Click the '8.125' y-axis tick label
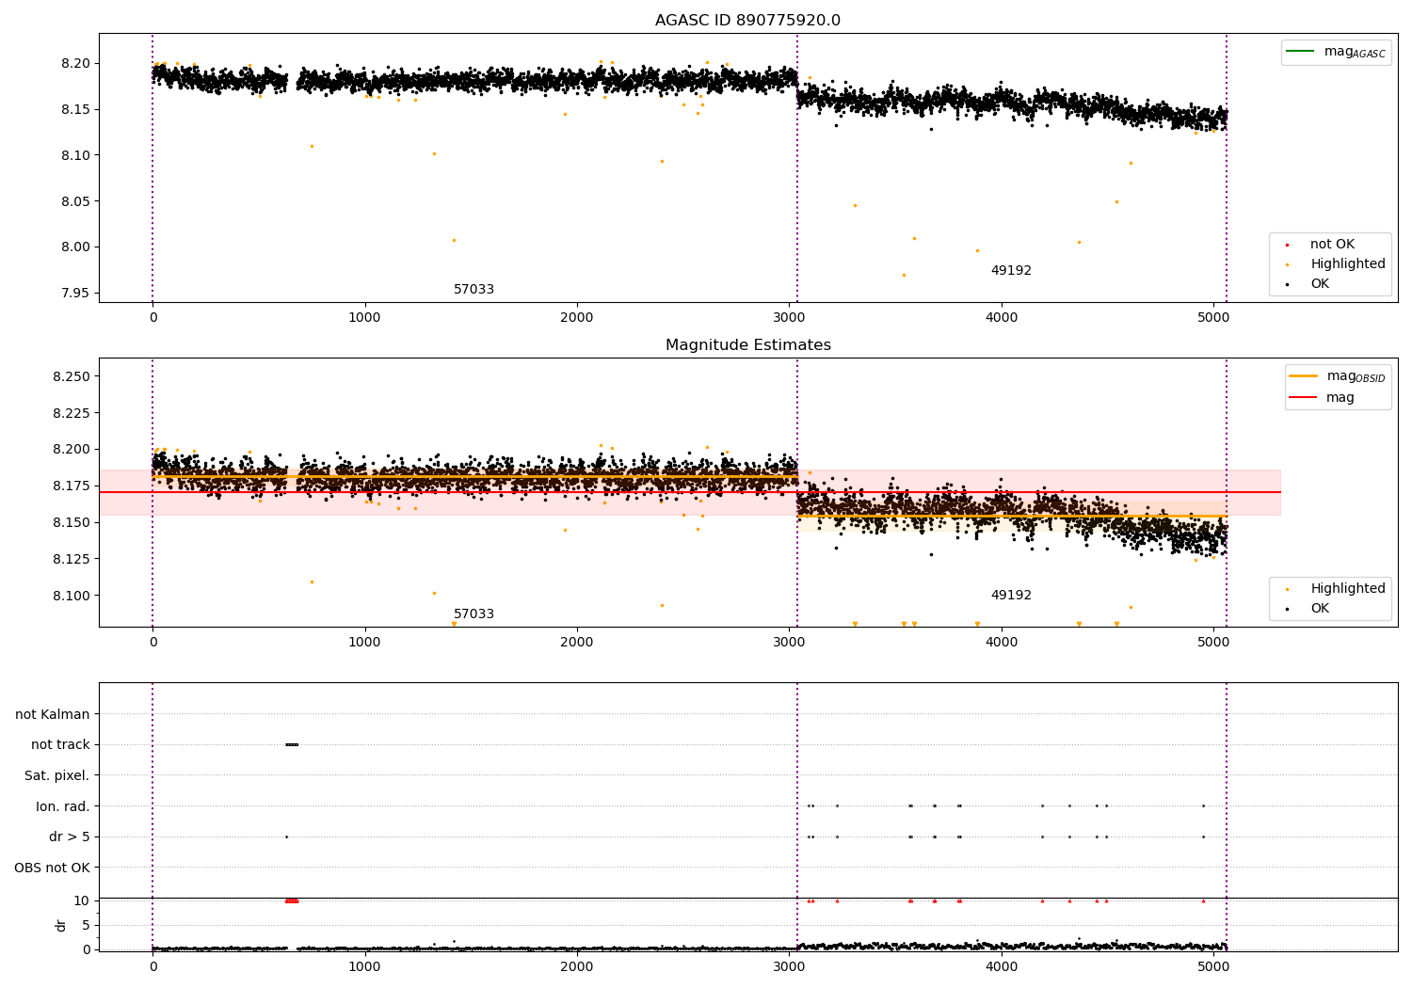This screenshot has width=1412, height=988. [x=72, y=559]
